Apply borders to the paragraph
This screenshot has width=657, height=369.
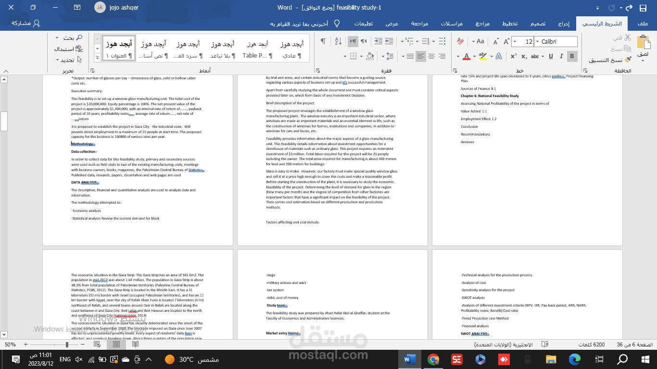[x=354, y=56]
